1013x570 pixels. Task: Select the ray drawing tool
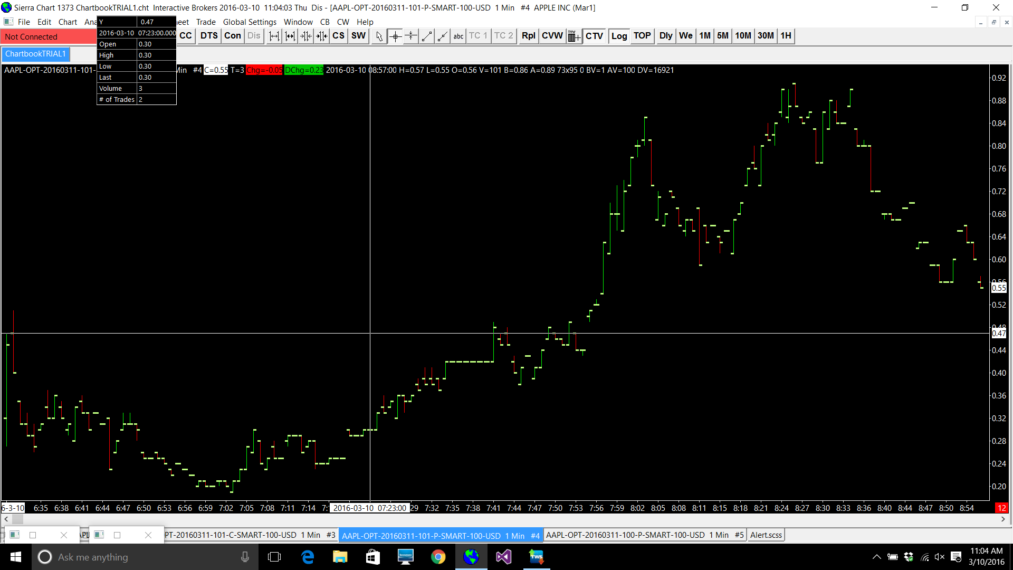click(443, 36)
